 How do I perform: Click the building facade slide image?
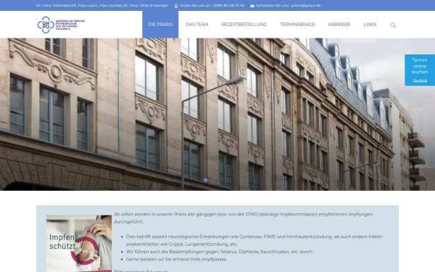(217, 114)
